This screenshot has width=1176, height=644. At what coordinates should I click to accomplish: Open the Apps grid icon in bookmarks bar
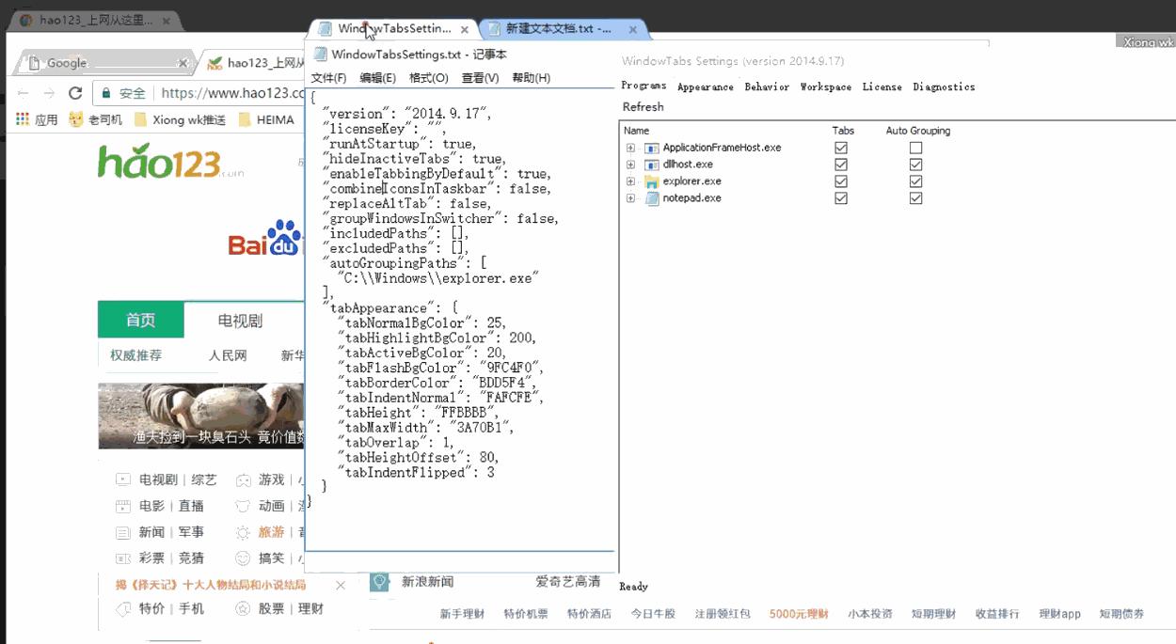click(x=23, y=119)
